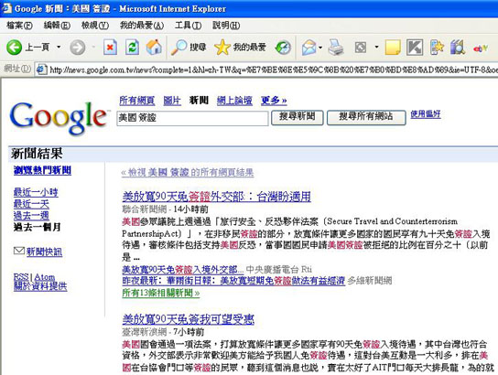Open the 說明(H) menu

(x=226, y=26)
